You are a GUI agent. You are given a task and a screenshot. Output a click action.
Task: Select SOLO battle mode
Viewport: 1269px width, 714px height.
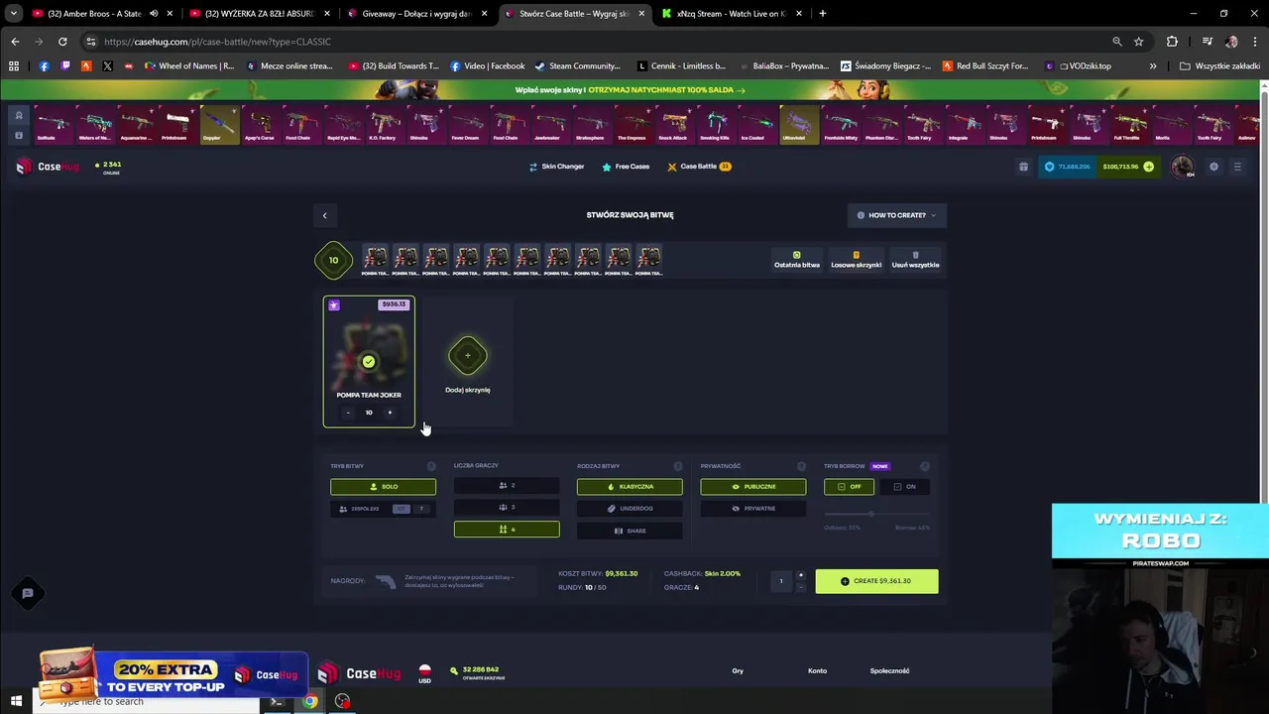pos(383,487)
